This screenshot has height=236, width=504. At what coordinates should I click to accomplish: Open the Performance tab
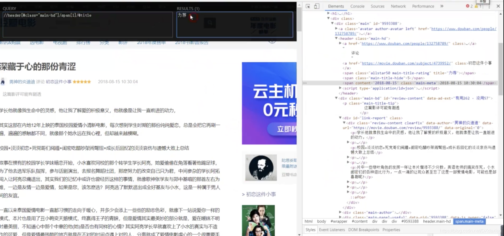423,6
